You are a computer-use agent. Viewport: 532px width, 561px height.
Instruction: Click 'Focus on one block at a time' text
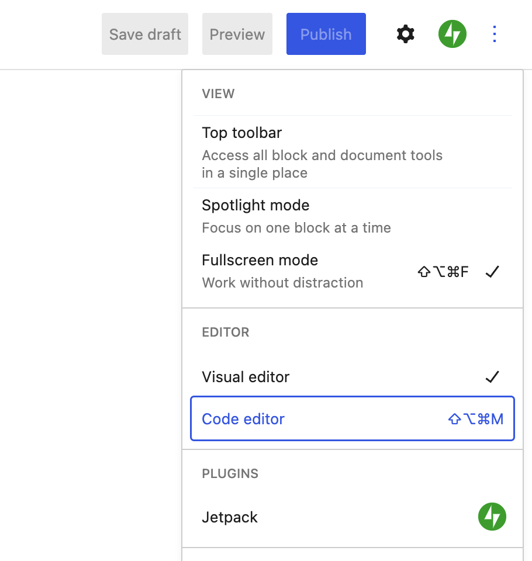pos(296,228)
